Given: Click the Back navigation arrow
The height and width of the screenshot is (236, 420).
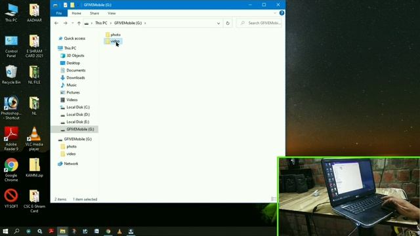Looking at the screenshot, I should coord(56,24).
